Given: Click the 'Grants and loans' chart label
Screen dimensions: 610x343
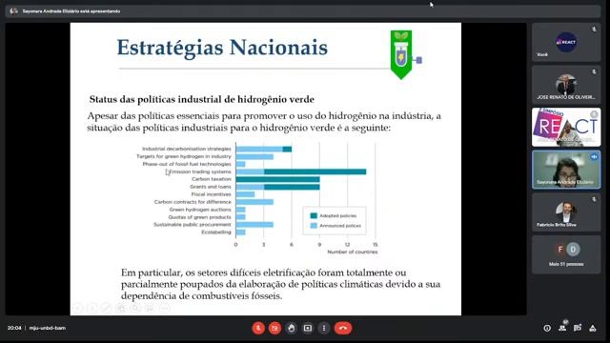Looking at the screenshot, I should pyautogui.click(x=211, y=187).
